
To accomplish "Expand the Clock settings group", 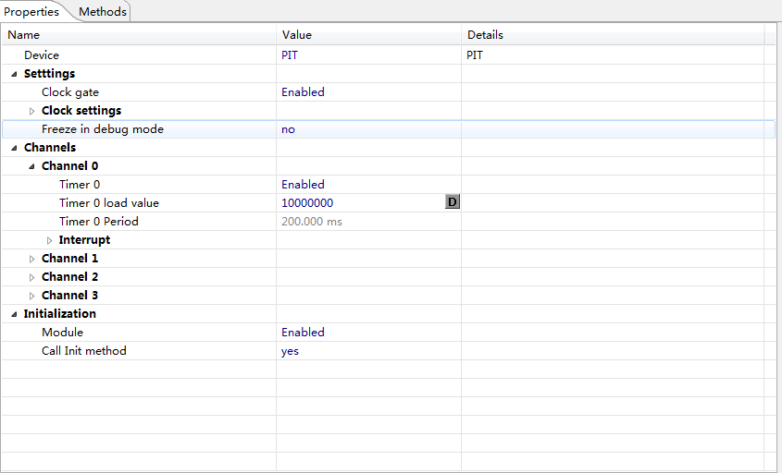I will tap(31, 111).
